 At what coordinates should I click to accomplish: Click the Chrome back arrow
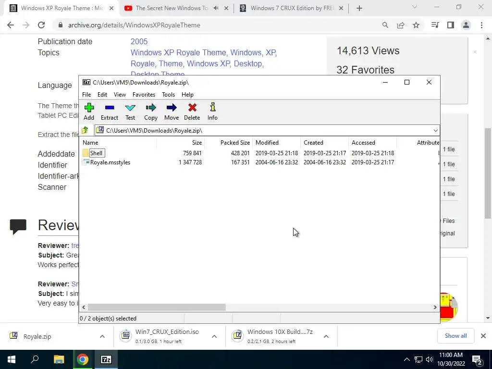pyautogui.click(x=11, y=25)
